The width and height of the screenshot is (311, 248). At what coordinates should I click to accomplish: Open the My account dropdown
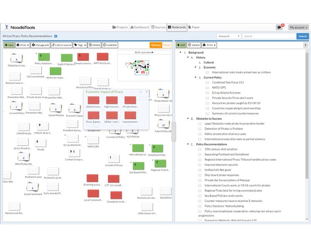pos(299,28)
